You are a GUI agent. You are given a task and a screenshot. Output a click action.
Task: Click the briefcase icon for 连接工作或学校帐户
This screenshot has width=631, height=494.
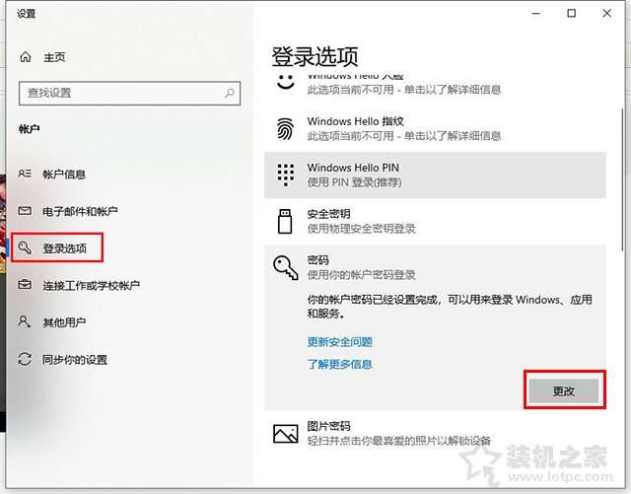[25, 285]
